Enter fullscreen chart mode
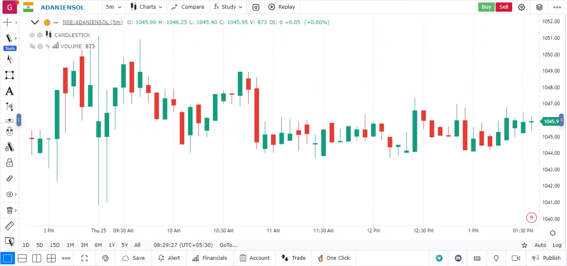The image size is (567, 266). 84,258
